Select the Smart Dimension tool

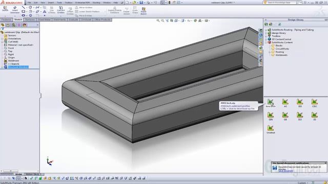[15, 10]
